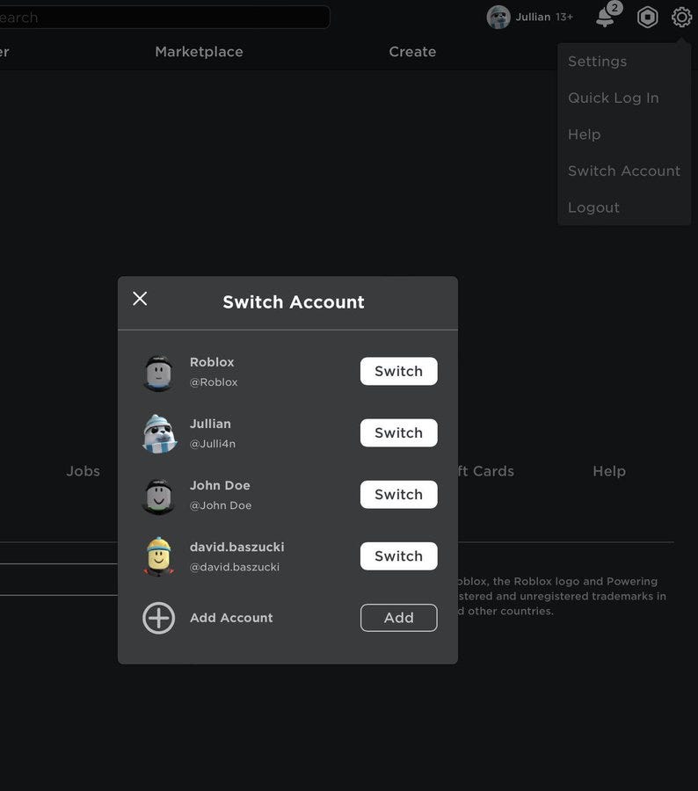Open Settings from the gear menu

(x=597, y=62)
